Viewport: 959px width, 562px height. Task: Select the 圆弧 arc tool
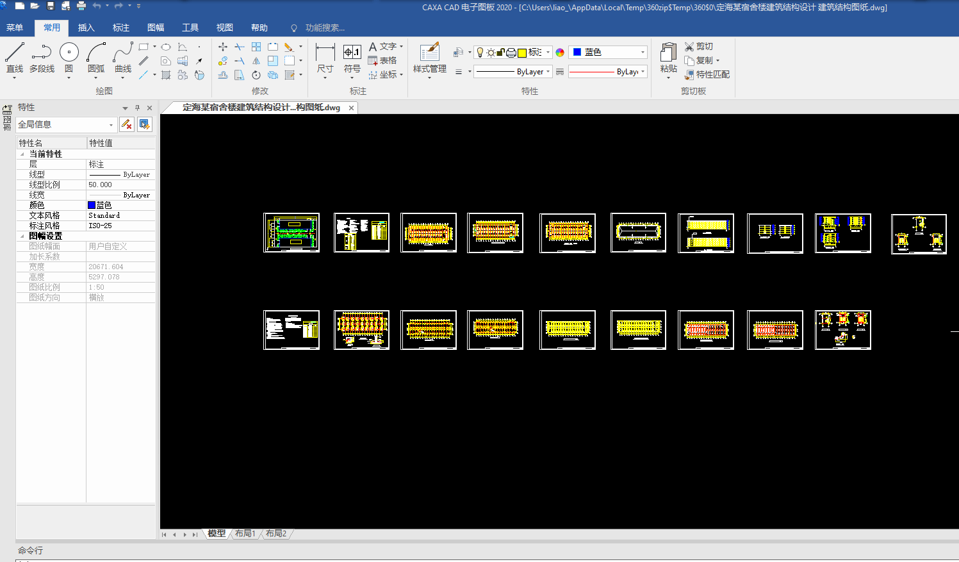[x=96, y=56]
